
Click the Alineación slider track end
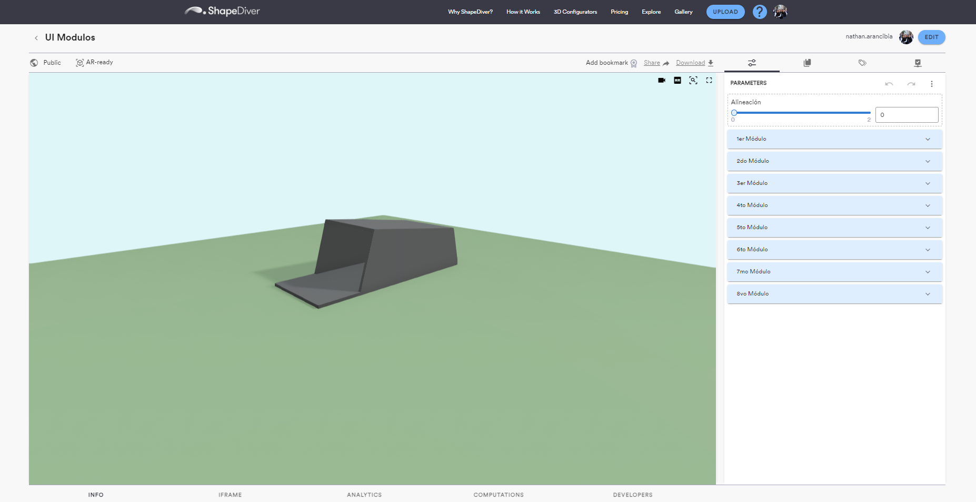(869, 113)
